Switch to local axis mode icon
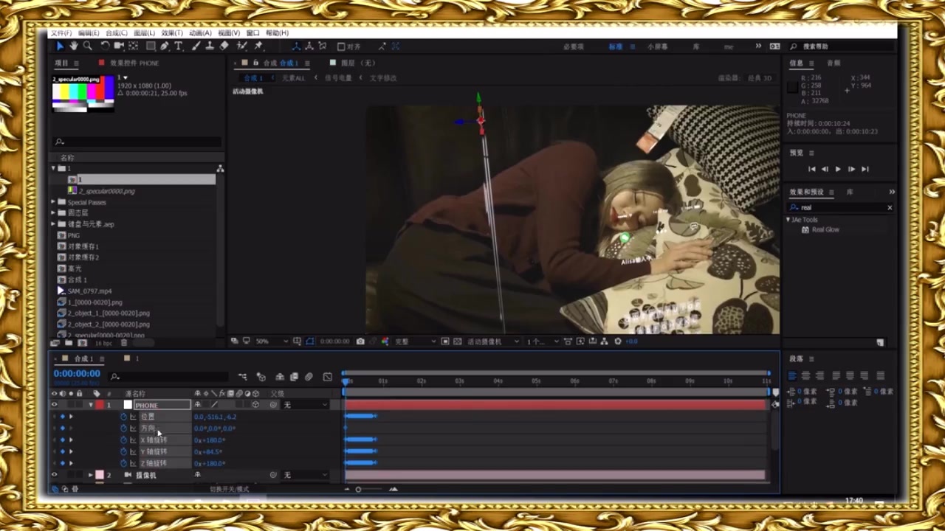 [x=297, y=46]
